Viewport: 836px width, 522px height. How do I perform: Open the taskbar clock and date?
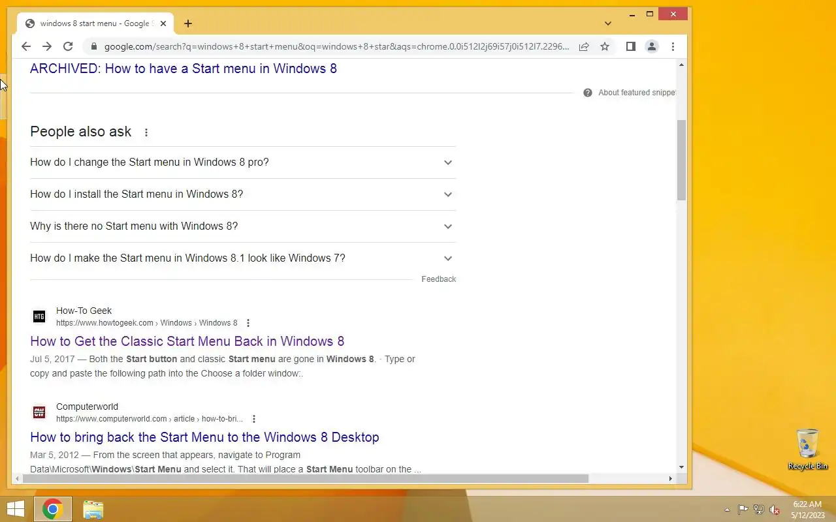point(807,510)
